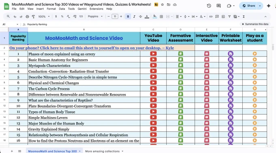Select the column B header
The height and width of the screenshot is (153, 276).
tap(84, 29)
